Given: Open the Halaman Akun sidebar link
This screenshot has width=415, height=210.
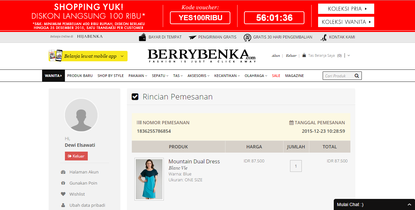Looking at the screenshot, I should (84, 172).
